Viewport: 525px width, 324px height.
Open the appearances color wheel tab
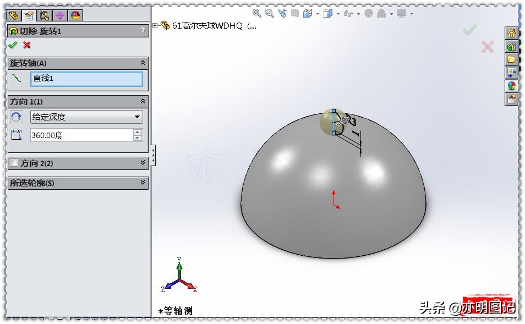75,15
